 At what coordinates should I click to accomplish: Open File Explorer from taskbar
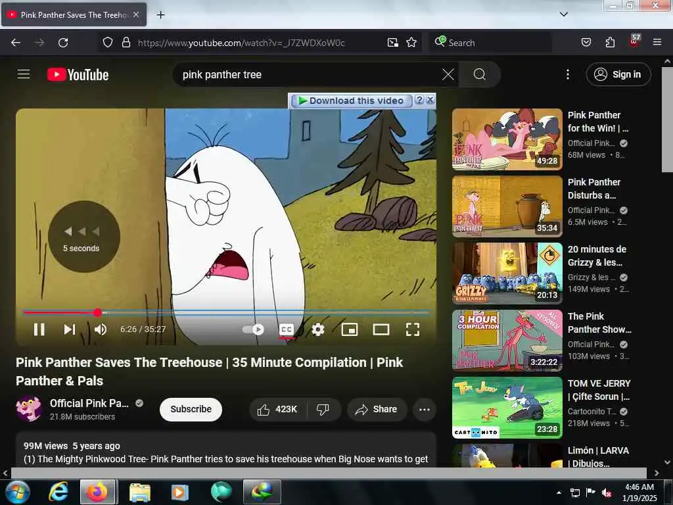(x=140, y=492)
